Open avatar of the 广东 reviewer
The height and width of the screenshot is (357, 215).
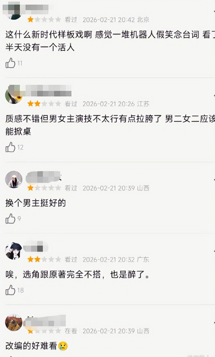(x=14, y=251)
